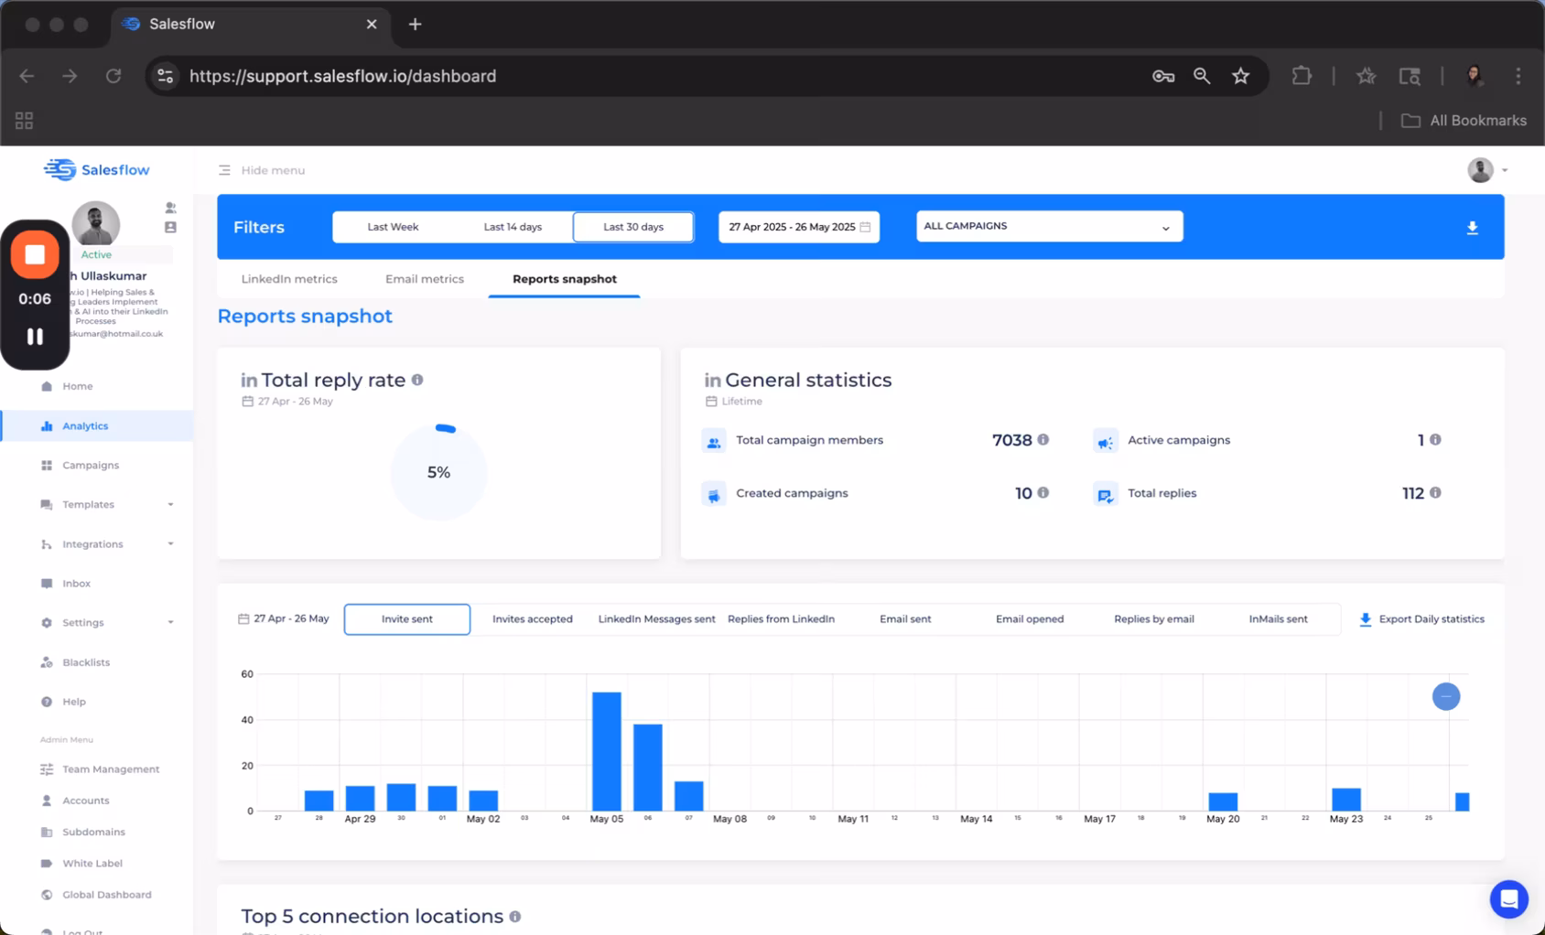This screenshot has width=1545, height=935.
Task: Select the Last 30 days filter
Action: pyautogui.click(x=633, y=227)
